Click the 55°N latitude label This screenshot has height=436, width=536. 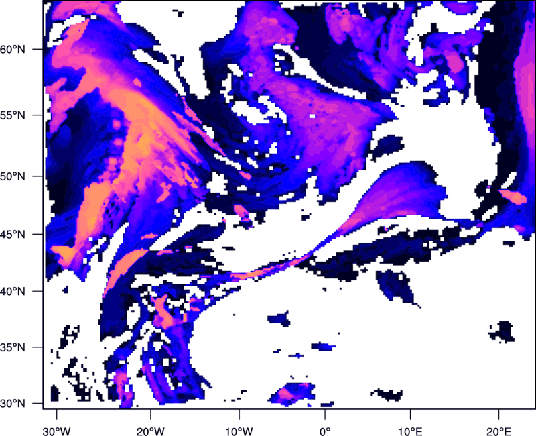click(x=13, y=115)
